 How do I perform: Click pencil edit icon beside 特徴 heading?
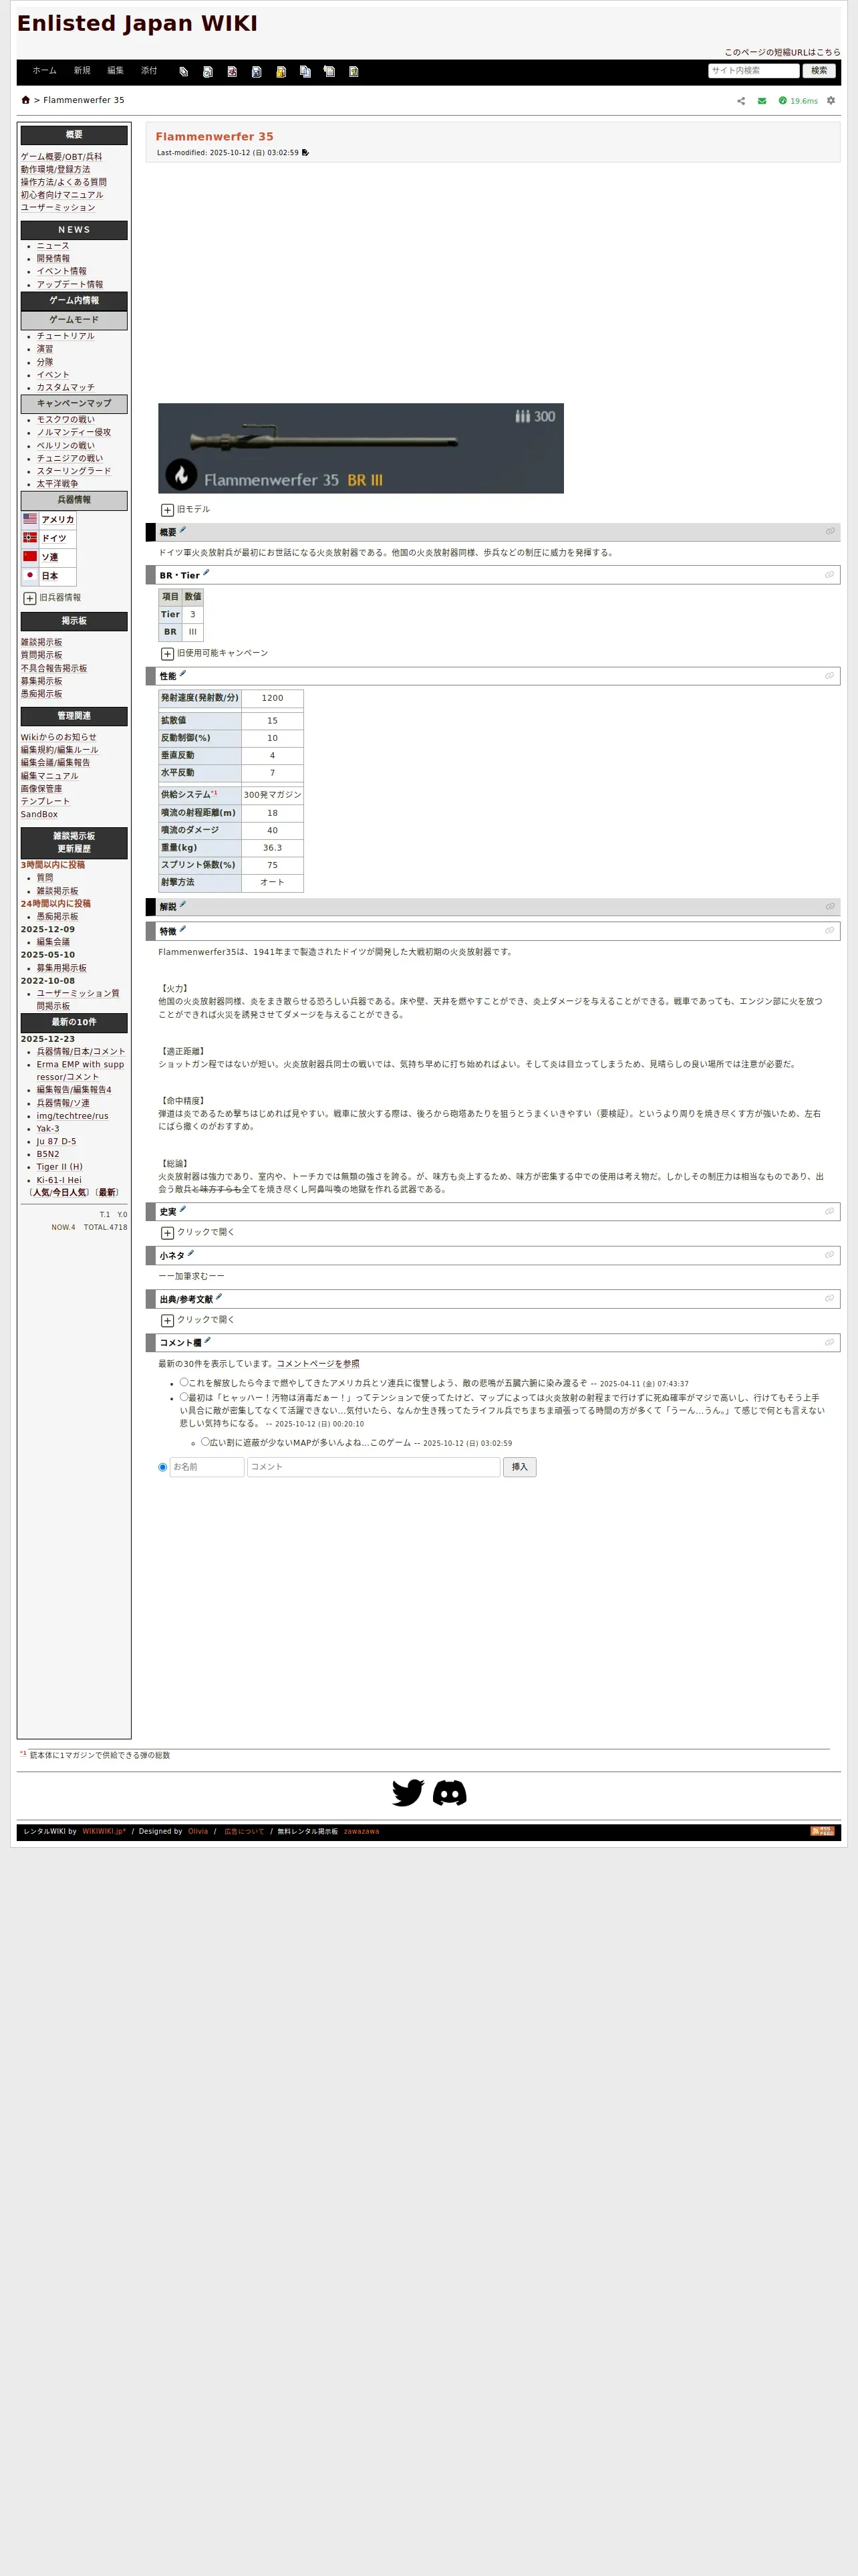[183, 929]
